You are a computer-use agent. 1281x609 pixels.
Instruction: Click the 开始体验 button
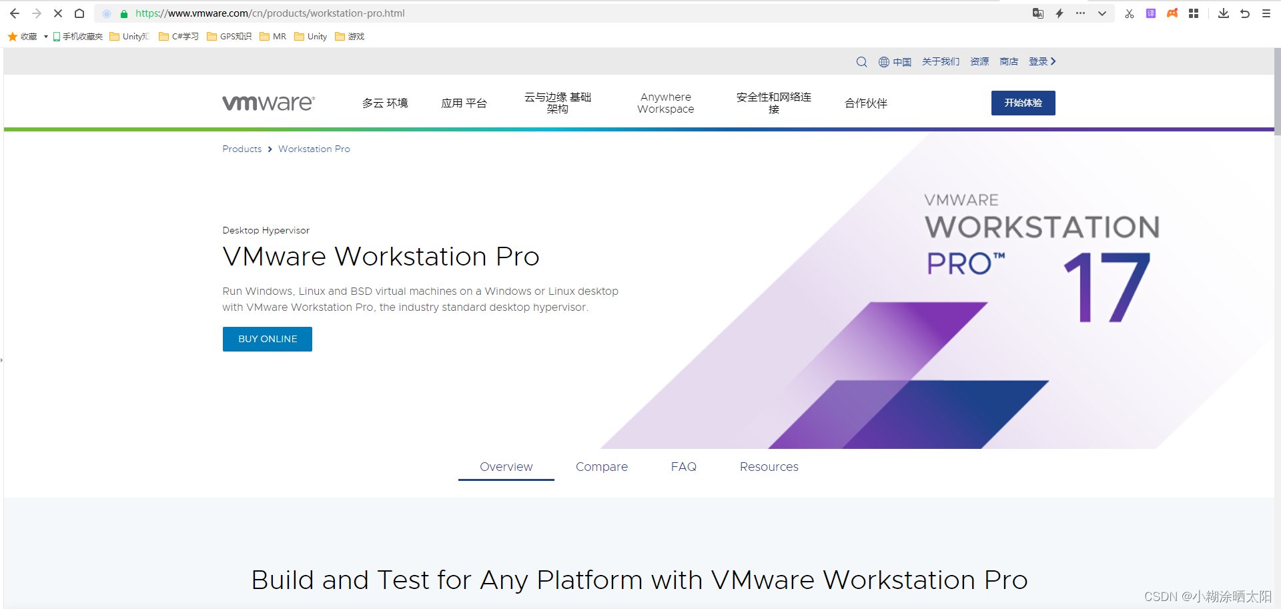coord(1023,103)
